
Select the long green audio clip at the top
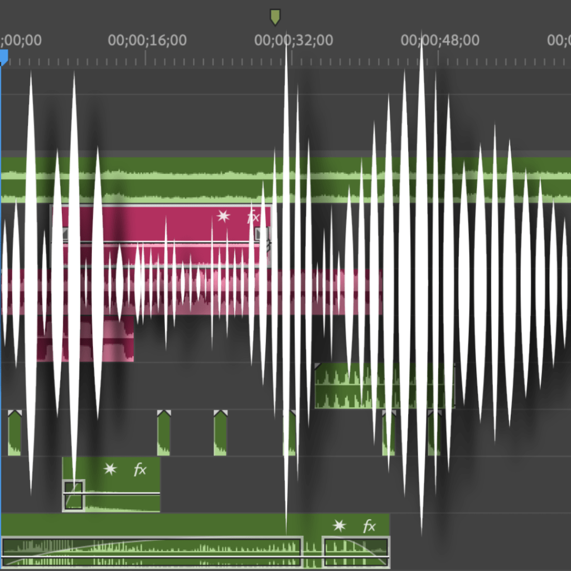(167, 180)
